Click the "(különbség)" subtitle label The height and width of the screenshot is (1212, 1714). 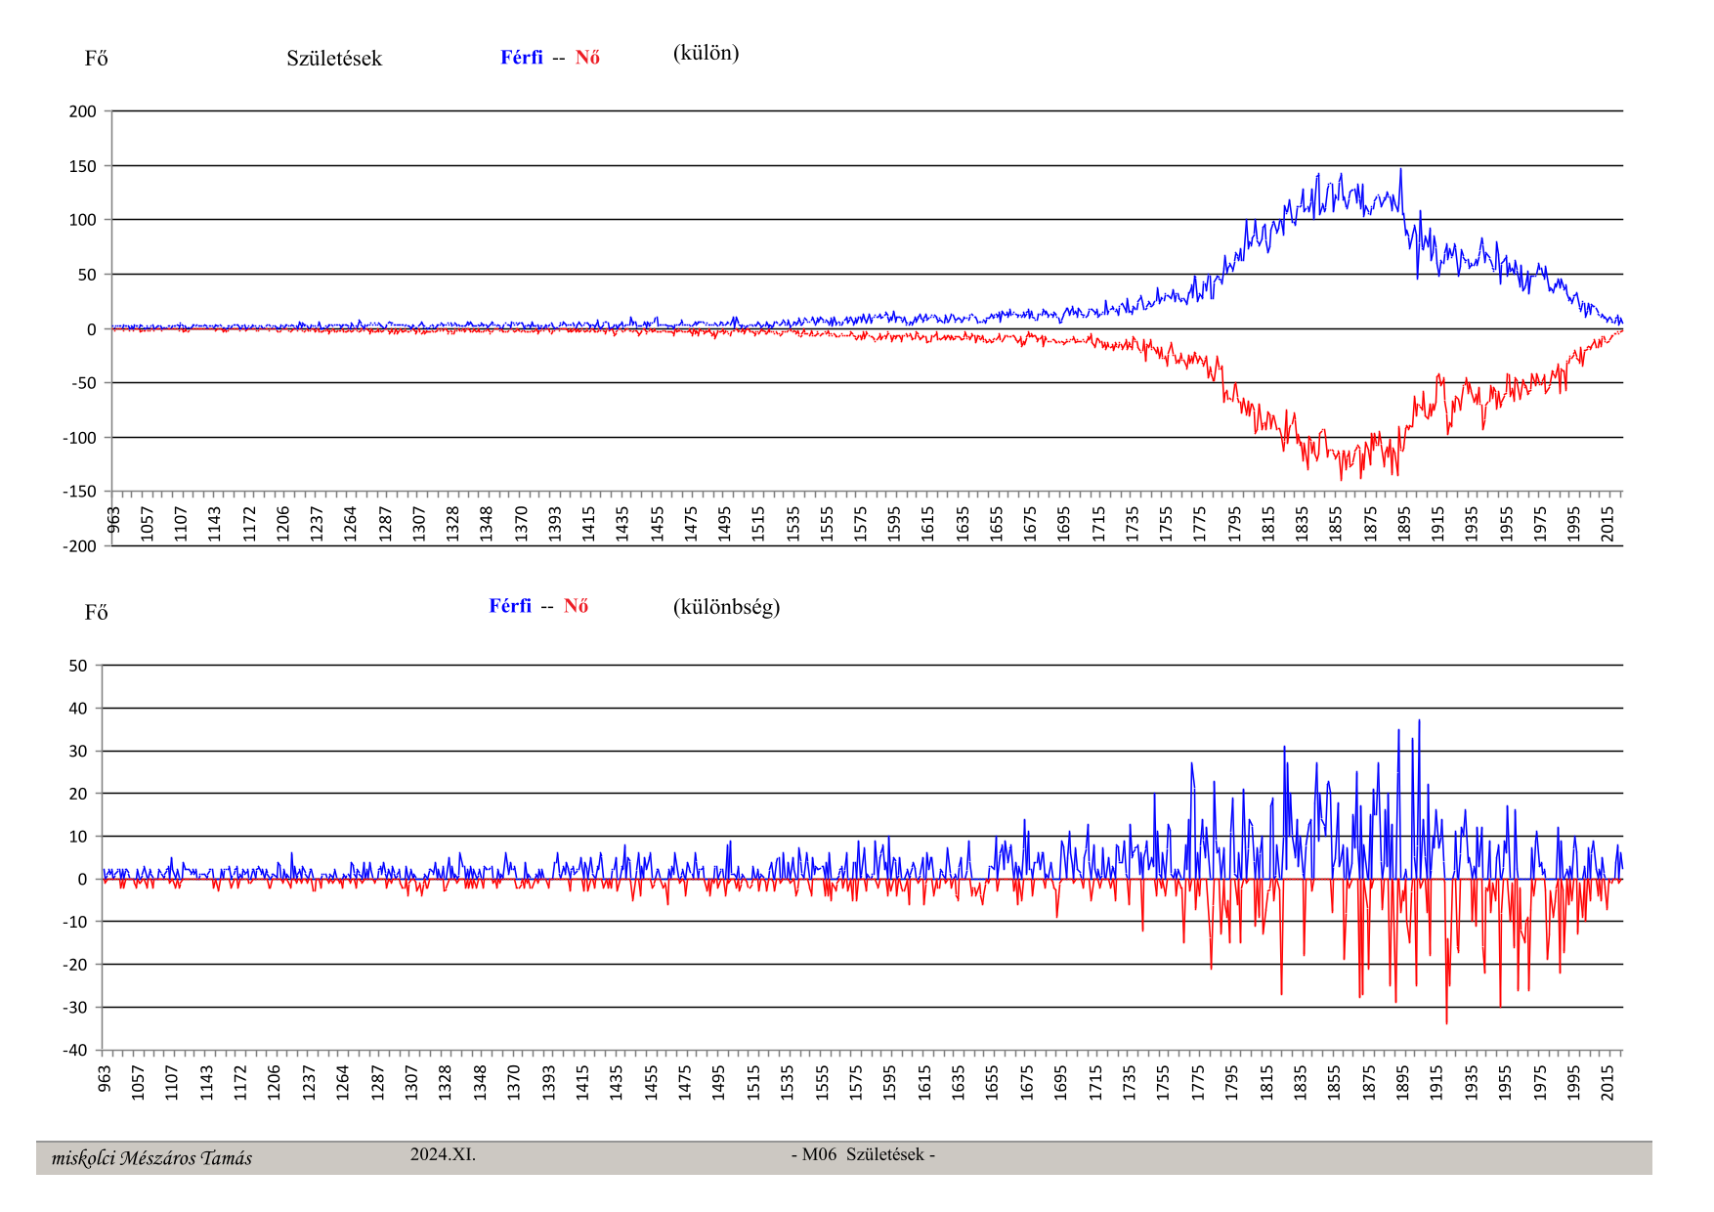tap(726, 607)
